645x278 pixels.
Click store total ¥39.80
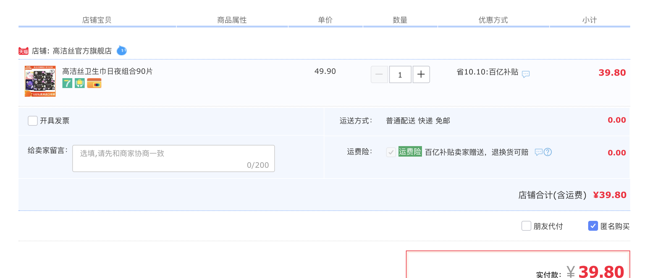pos(610,195)
